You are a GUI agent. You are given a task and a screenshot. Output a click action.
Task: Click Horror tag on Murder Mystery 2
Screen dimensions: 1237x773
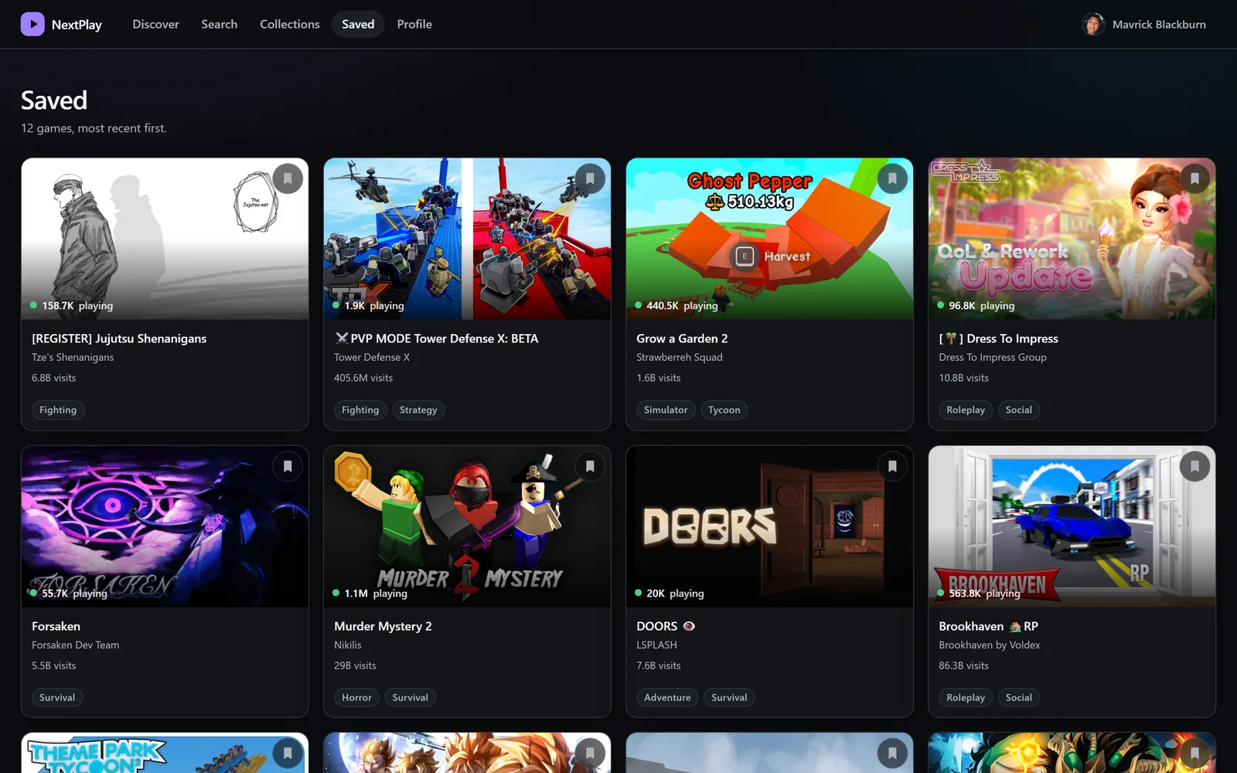pos(356,697)
